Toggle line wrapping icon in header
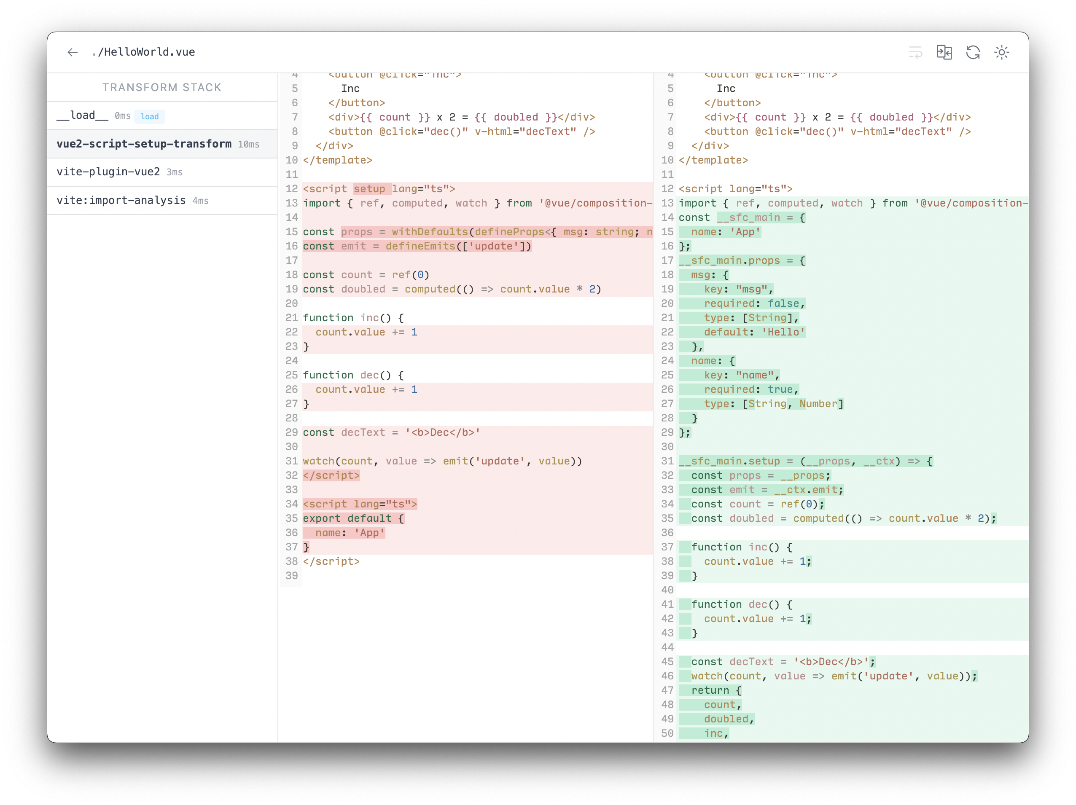The height and width of the screenshot is (805, 1076). 915,52
